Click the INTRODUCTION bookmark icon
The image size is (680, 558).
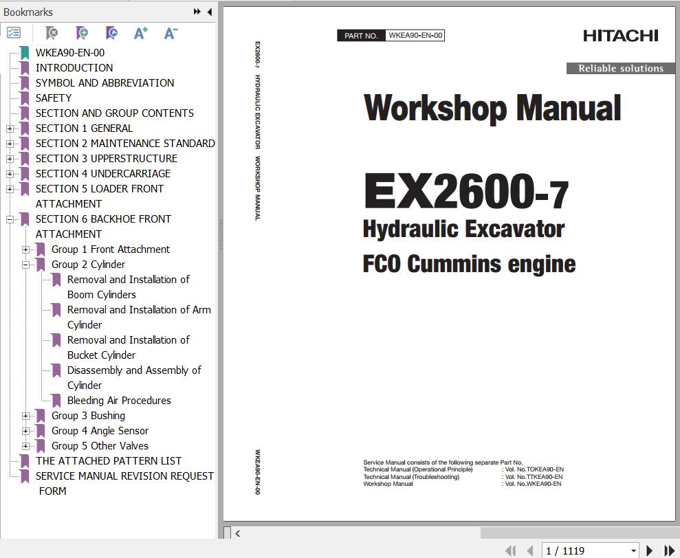[25, 67]
